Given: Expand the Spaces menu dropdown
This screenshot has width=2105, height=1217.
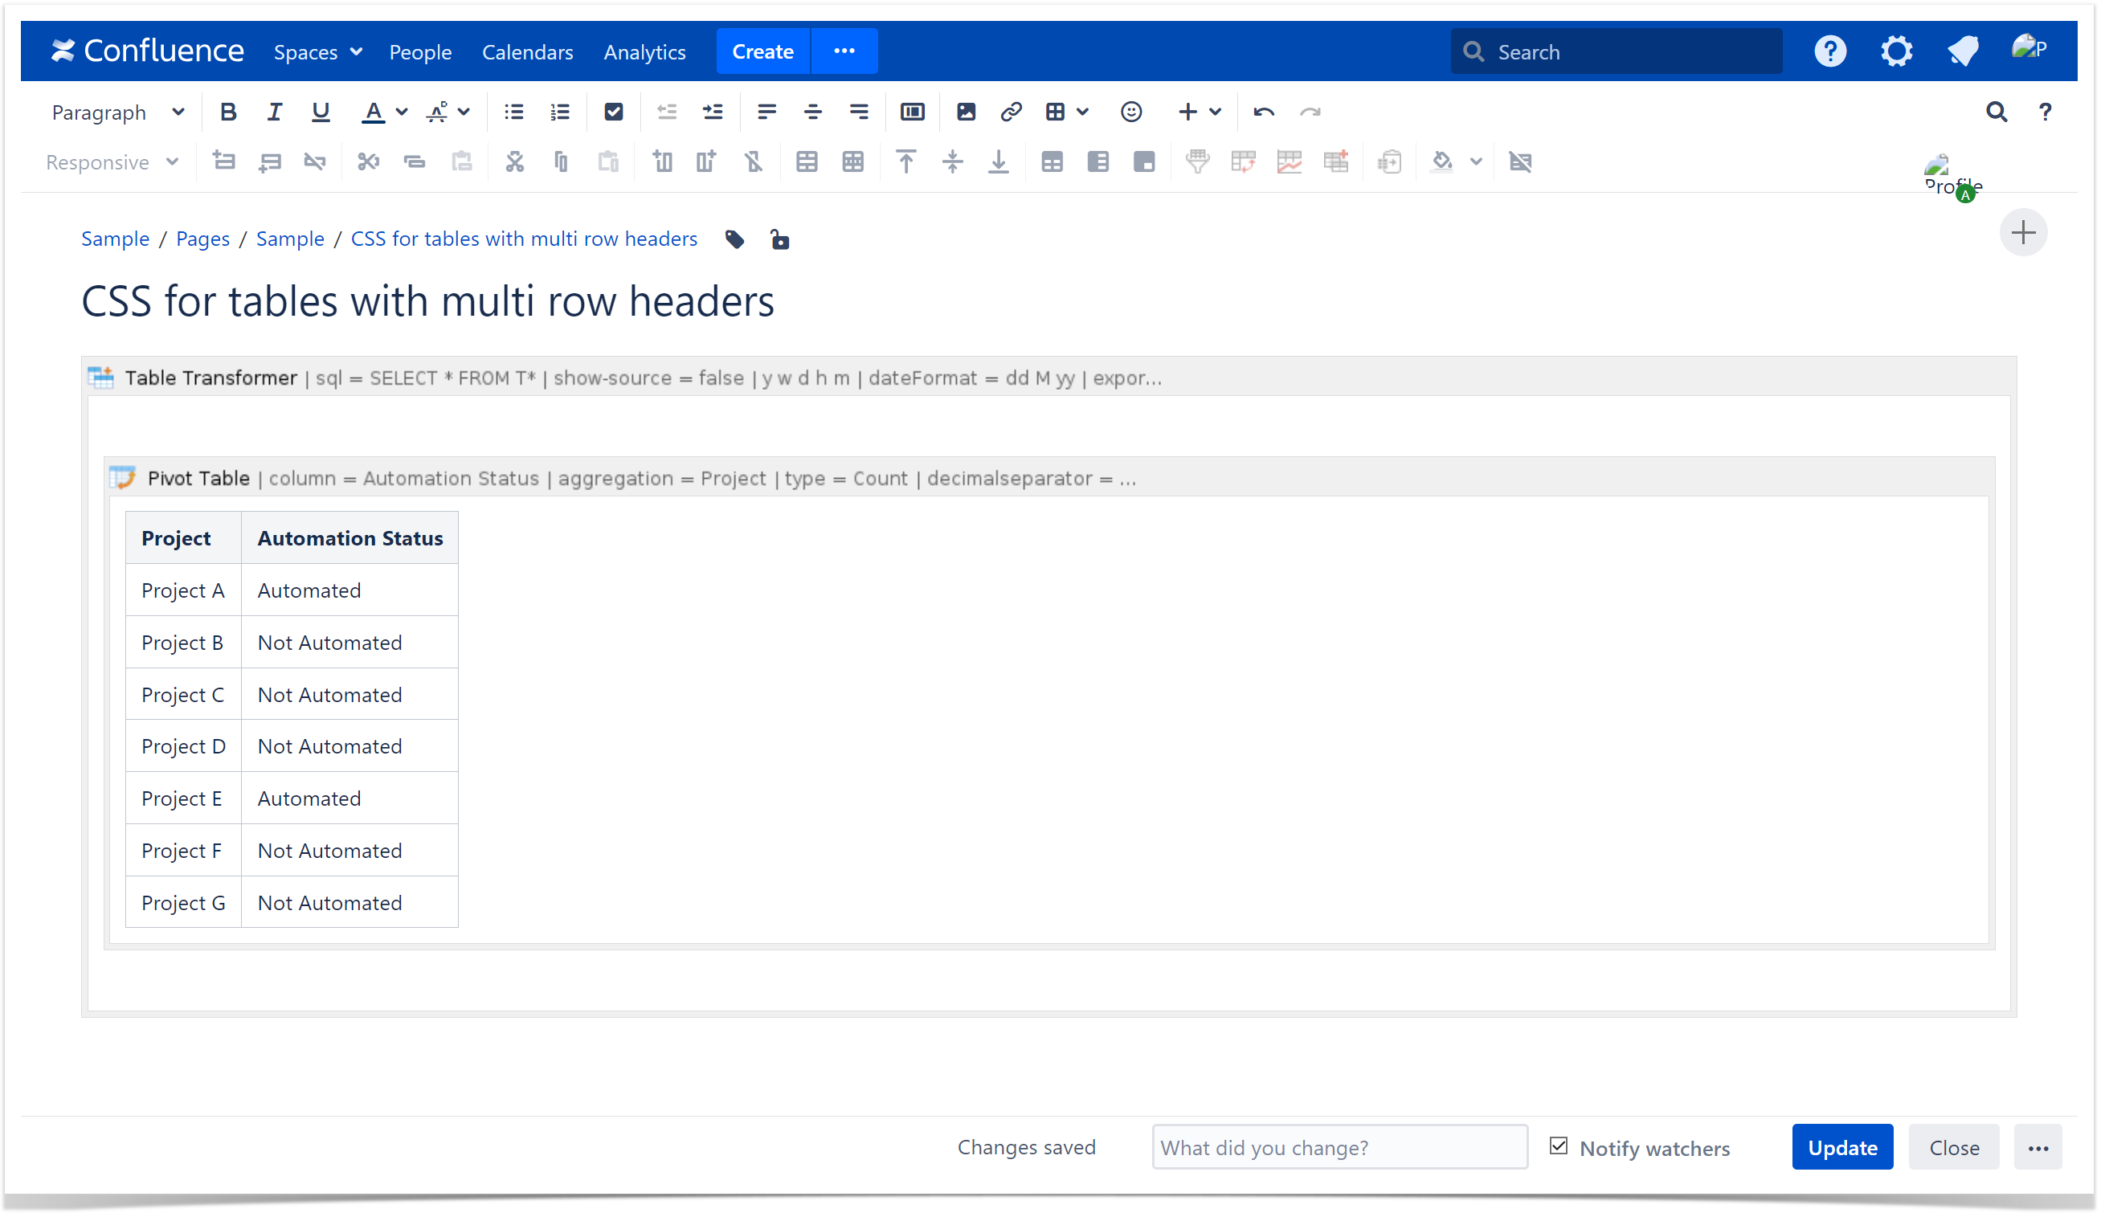Looking at the screenshot, I should [x=317, y=51].
